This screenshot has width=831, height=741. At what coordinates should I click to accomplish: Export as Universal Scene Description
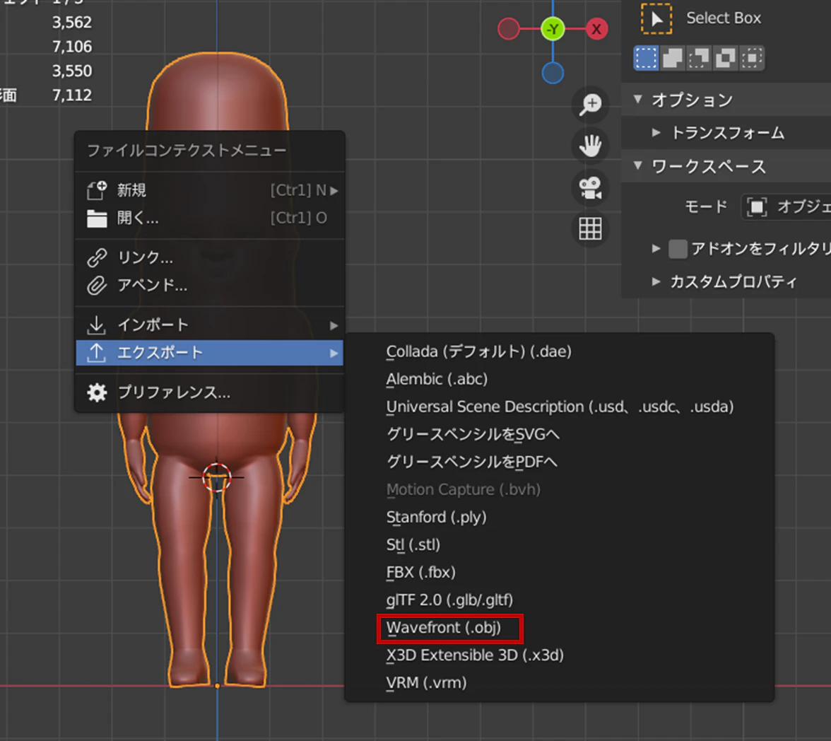(x=560, y=407)
